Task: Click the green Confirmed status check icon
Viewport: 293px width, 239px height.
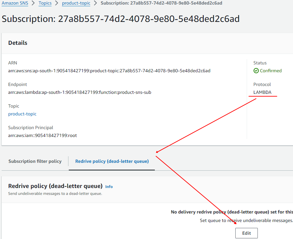Action: pyautogui.click(x=256, y=71)
